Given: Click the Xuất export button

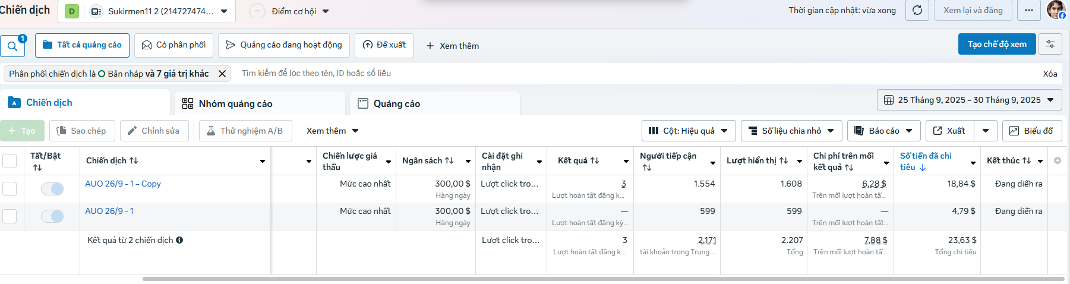Looking at the screenshot, I should [949, 131].
